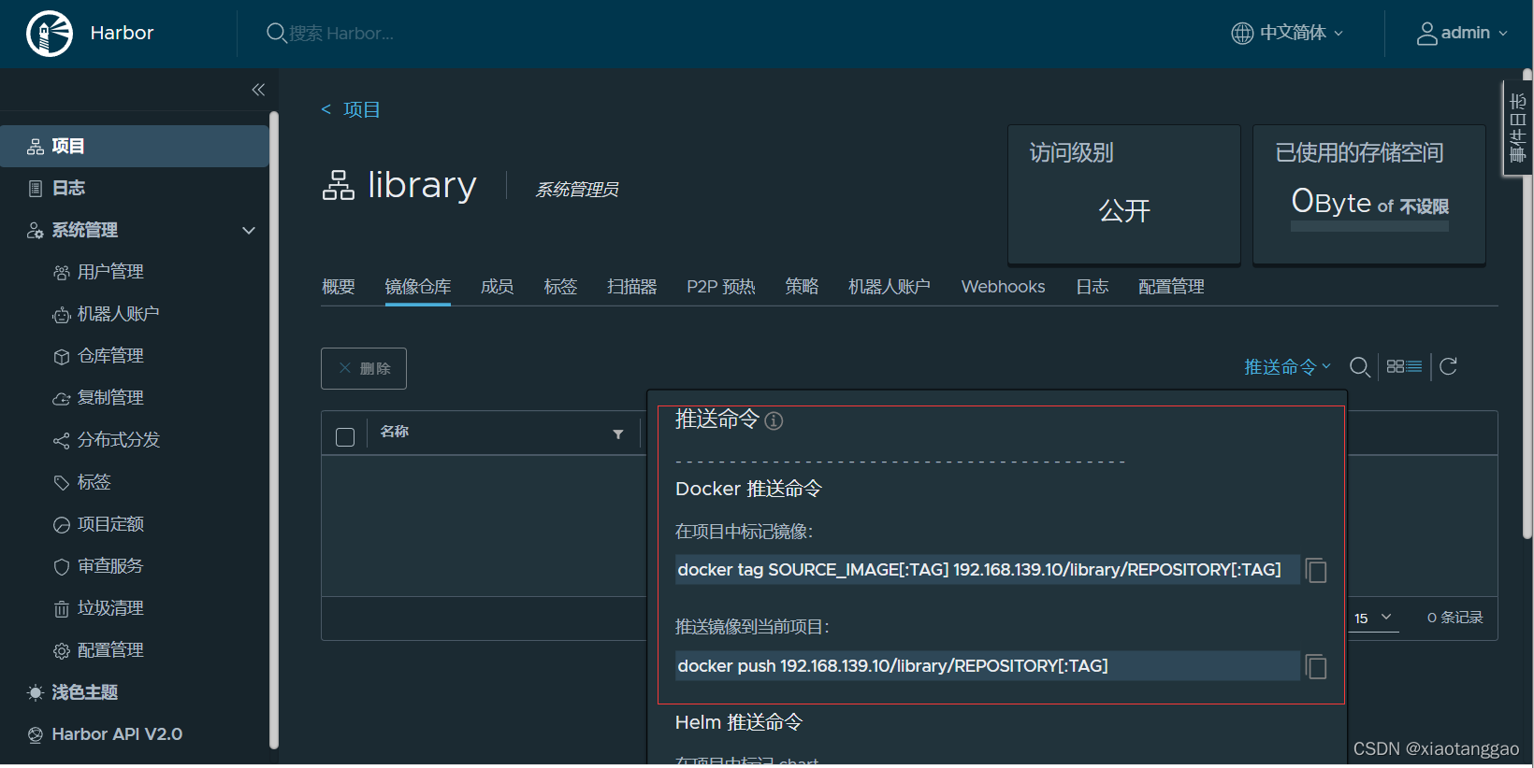Screen dimensions: 1534x768
Task: Open 垃圾清理 in sidebar
Action: [x=110, y=608]
